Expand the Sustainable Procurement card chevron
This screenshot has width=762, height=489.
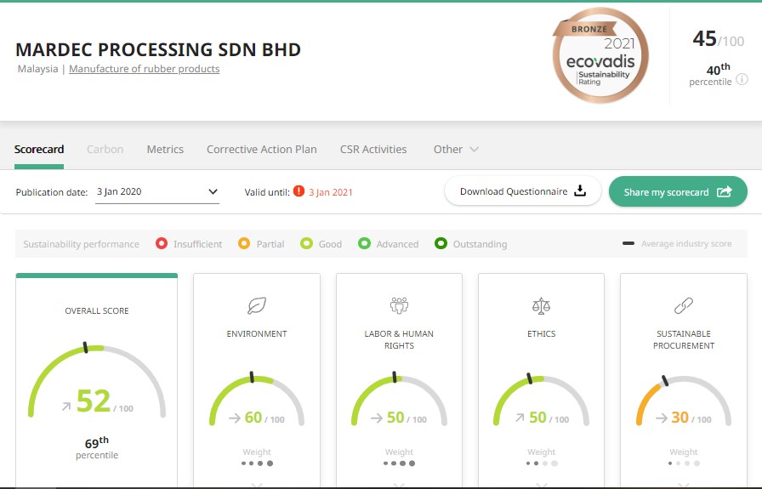tap(683, 485)
